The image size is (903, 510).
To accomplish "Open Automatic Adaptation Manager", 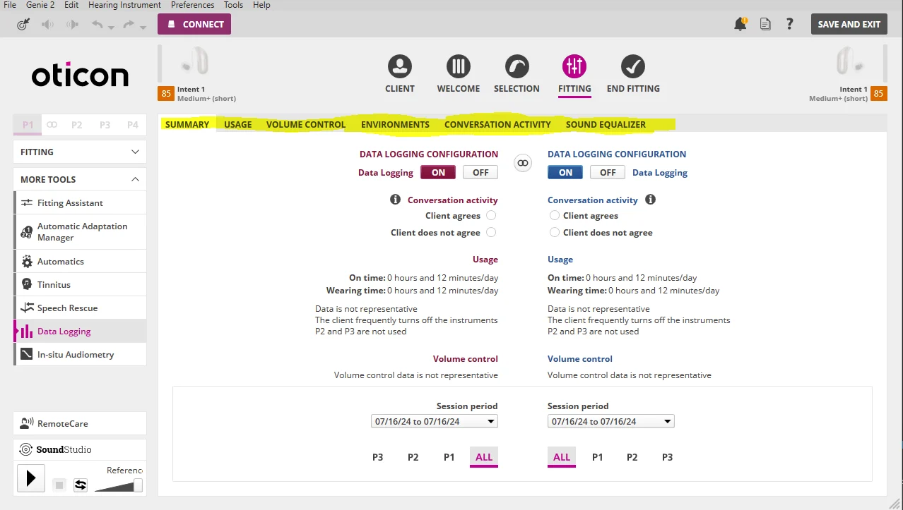I will (80, 232).
